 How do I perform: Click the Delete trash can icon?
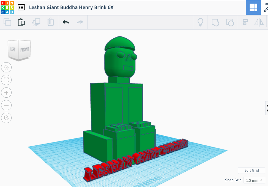51,22
